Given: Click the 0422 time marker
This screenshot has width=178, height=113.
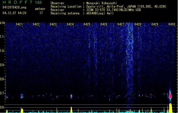Looking at the screenshot, I should point(36,24).
